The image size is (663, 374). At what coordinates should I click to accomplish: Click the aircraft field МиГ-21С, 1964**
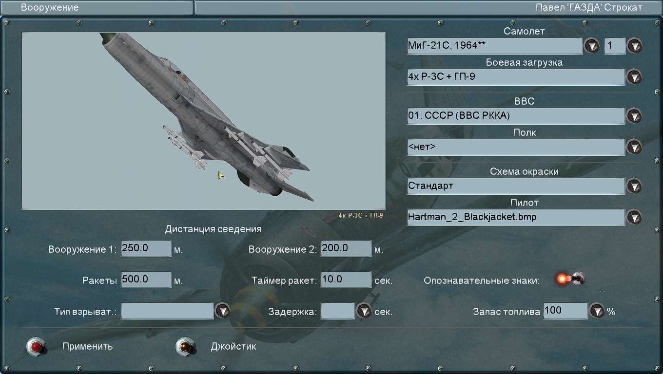click(x=495, y=46)
